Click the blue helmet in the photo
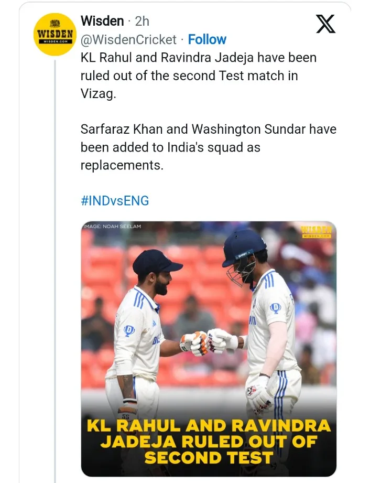 click(244, 248)
